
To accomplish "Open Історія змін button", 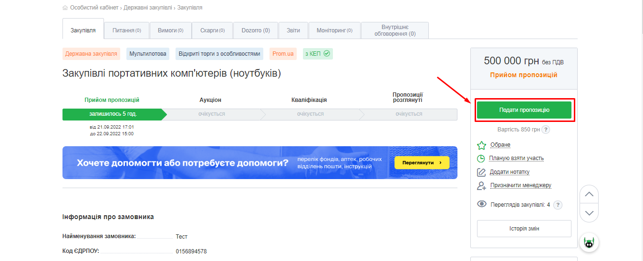I will pyautogui.click(x=524, y=229).
